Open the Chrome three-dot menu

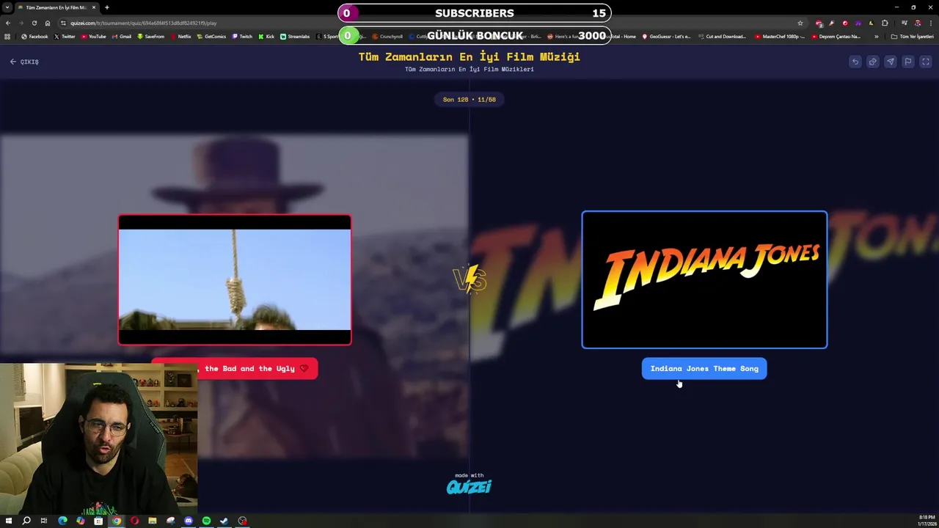(x=930, y=23)
